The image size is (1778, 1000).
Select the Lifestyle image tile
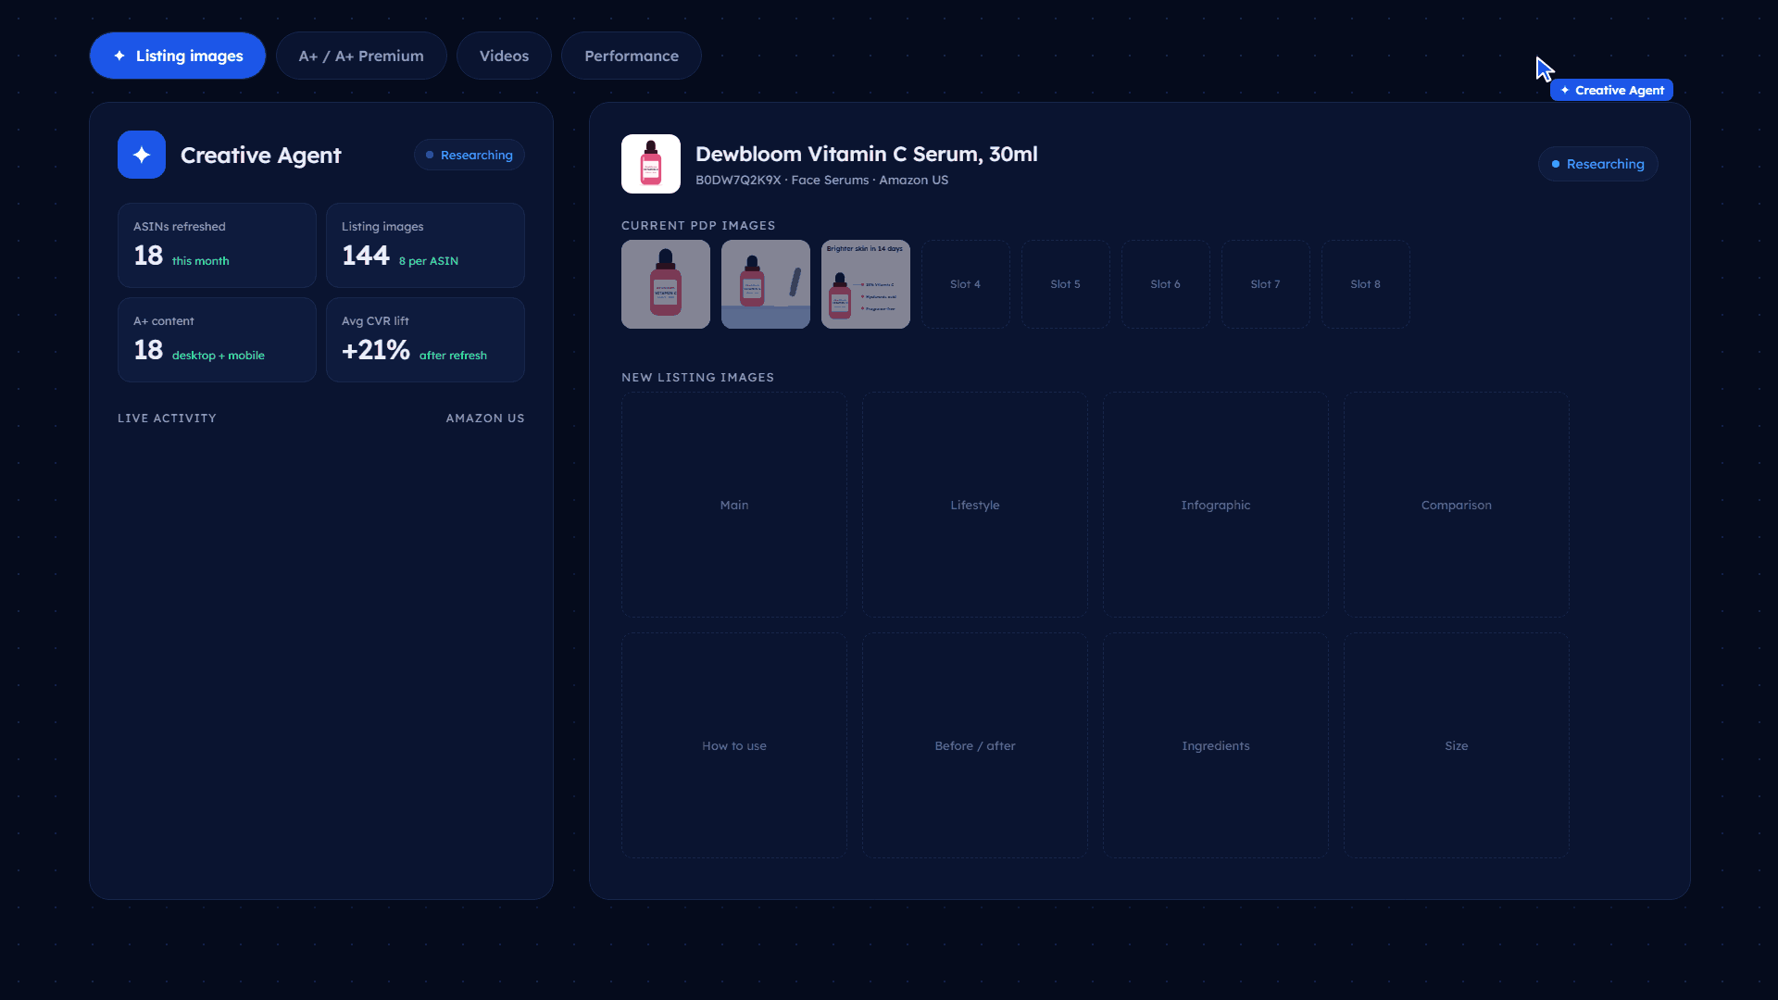click(x=975, y=505)
